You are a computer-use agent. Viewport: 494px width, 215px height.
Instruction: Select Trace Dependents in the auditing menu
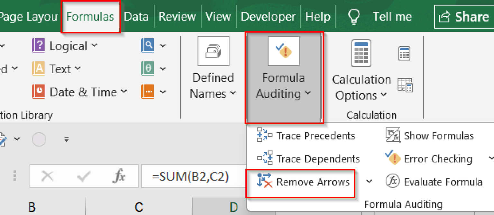[318, 159]
